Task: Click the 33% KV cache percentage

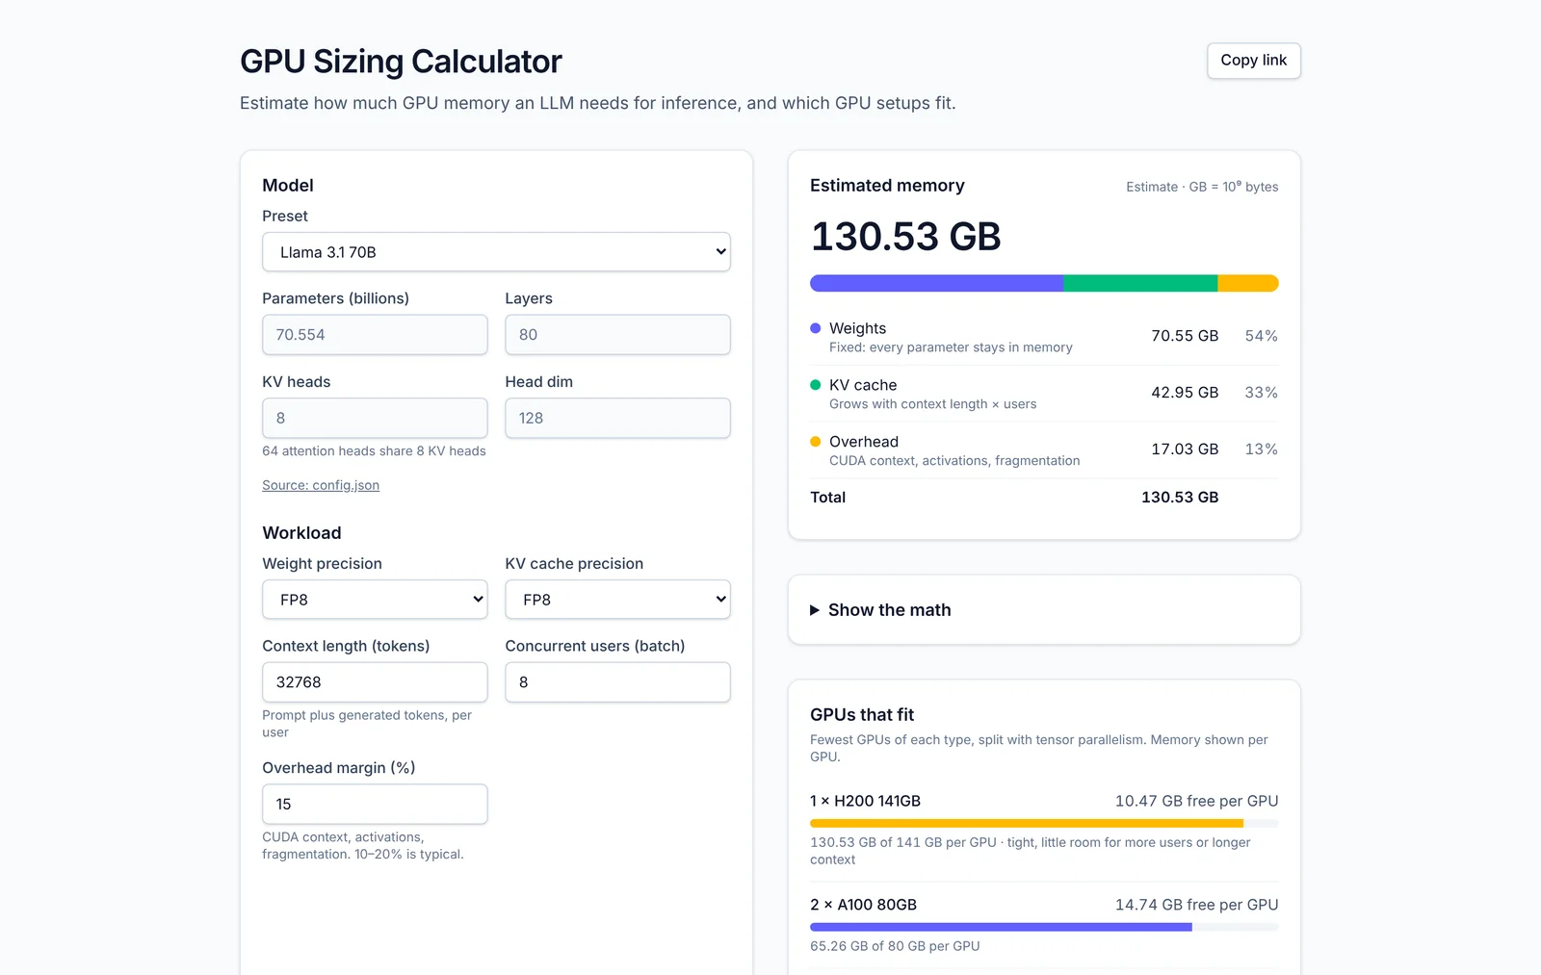Action: (1262, 393)
